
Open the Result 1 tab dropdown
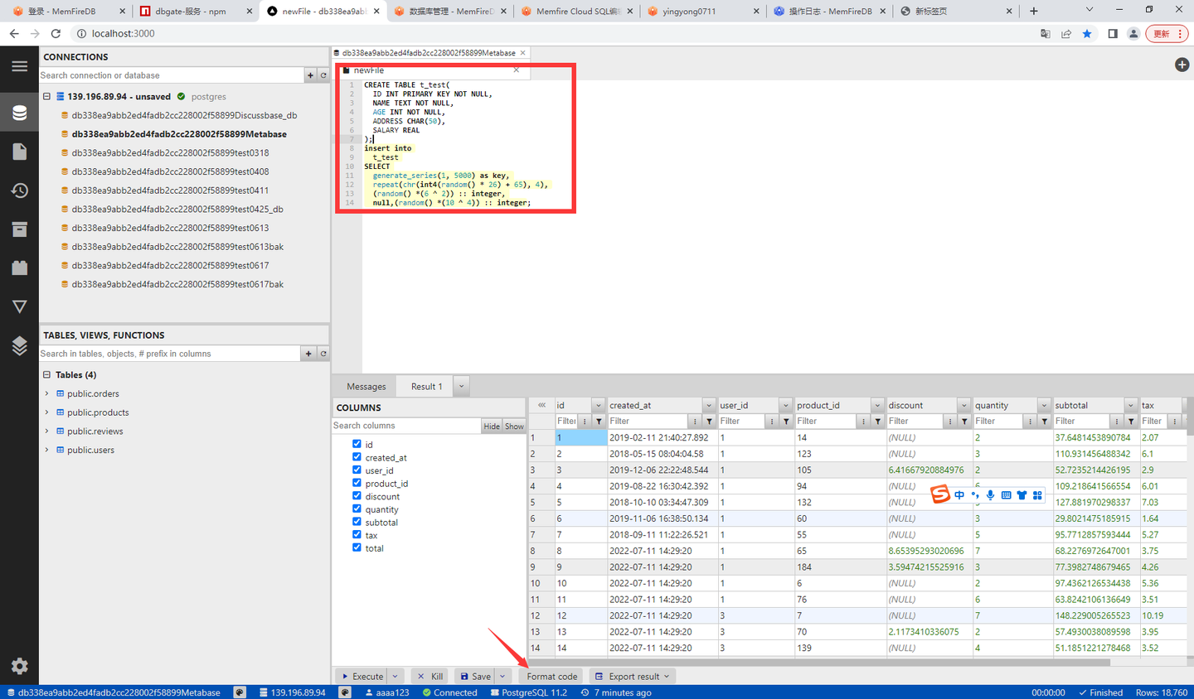point(462,386)
